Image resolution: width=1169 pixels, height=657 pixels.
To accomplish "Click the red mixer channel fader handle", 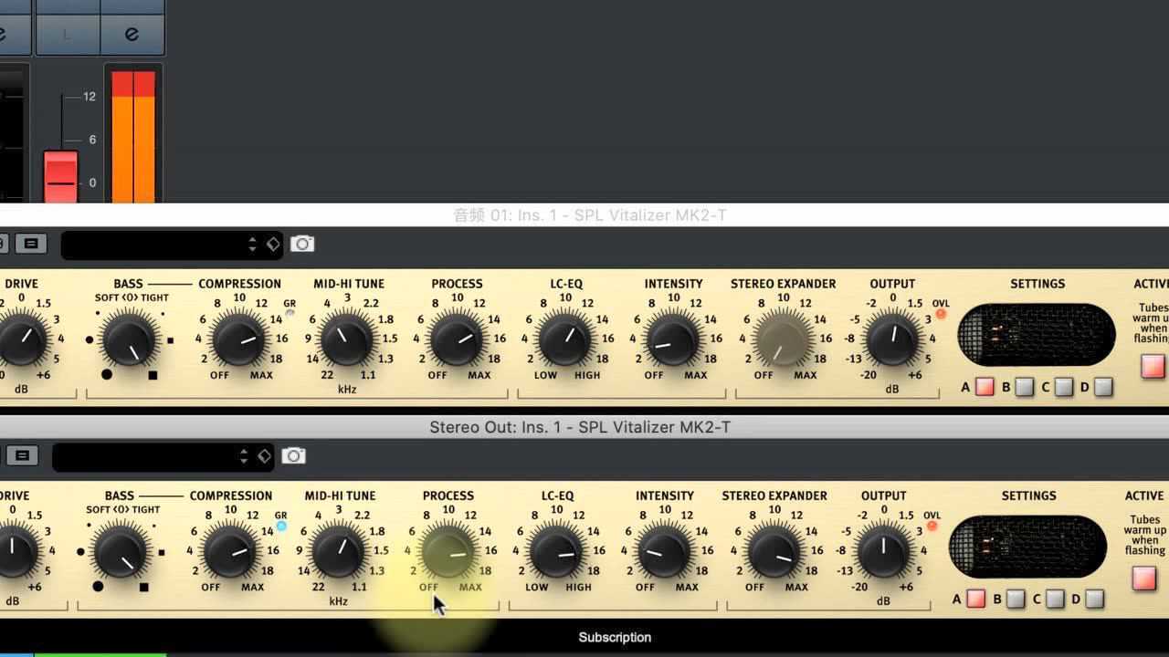I will [61, 179].
